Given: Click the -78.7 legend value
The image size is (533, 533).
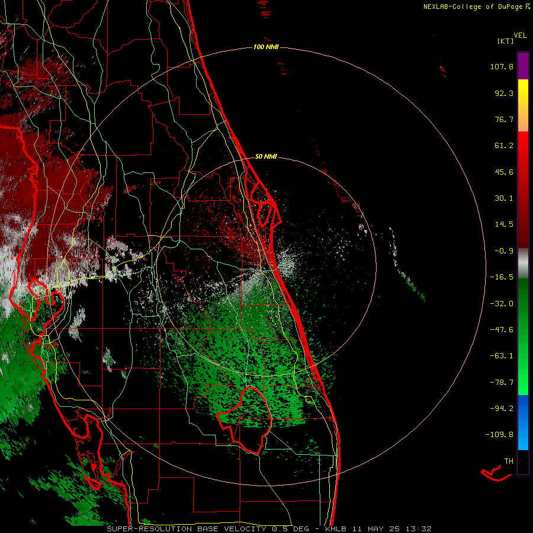Looking at the screenshot, I should [x=502, y=383].
